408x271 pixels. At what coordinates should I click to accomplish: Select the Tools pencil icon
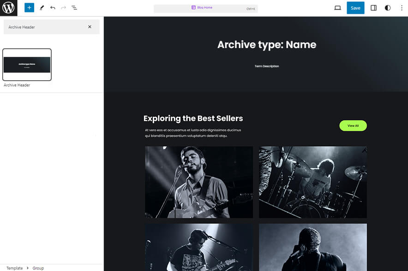click(41, 7)
